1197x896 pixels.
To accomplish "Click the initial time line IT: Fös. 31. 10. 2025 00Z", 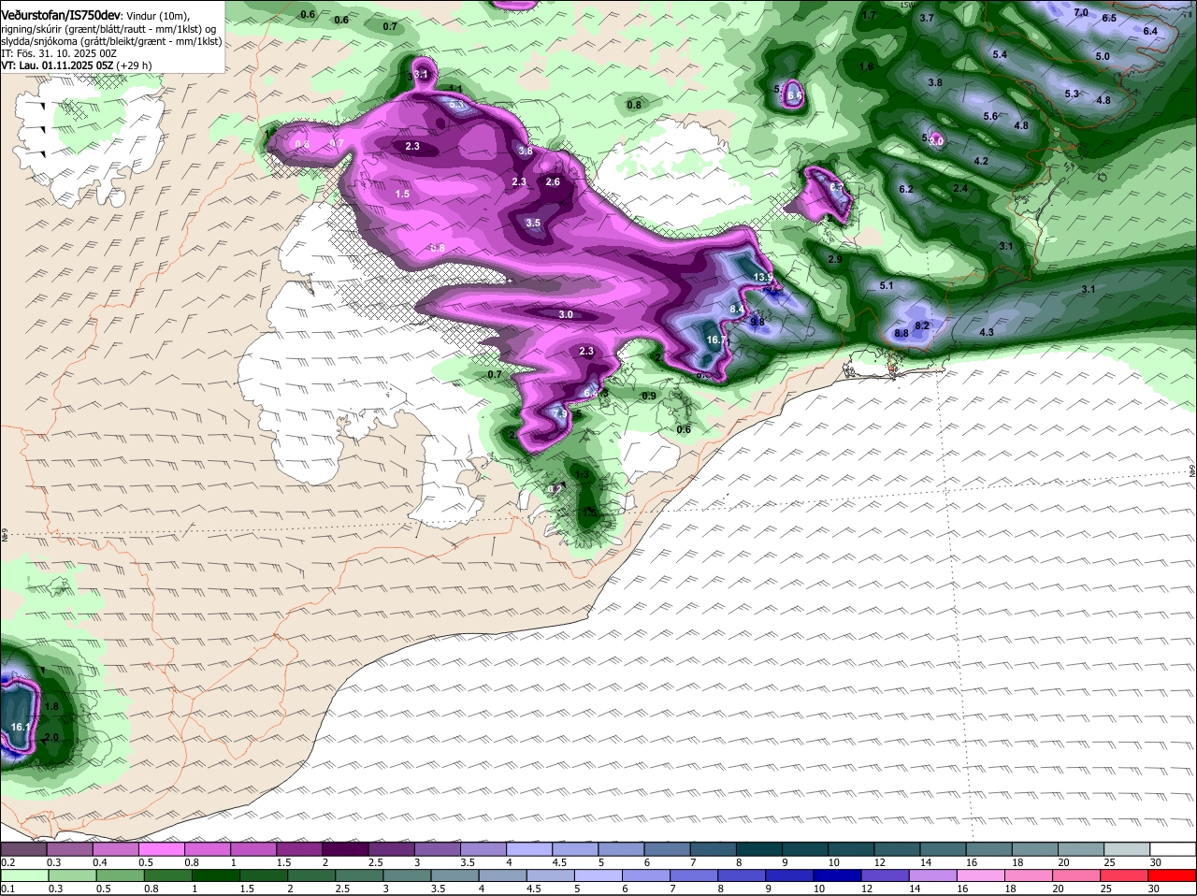I will pos(59,53).
